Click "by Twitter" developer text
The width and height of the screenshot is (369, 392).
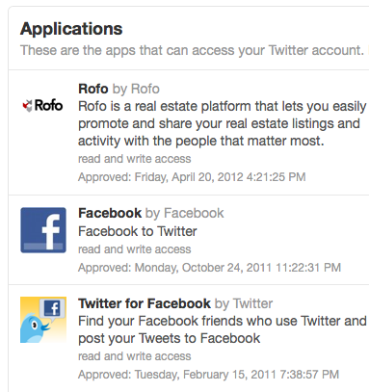pos(244,303)
